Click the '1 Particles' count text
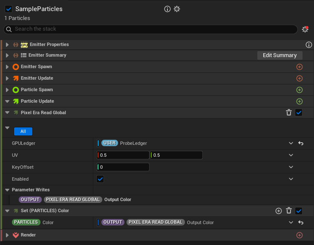Viewport: 314px width, 245px height. click(17, 18)
